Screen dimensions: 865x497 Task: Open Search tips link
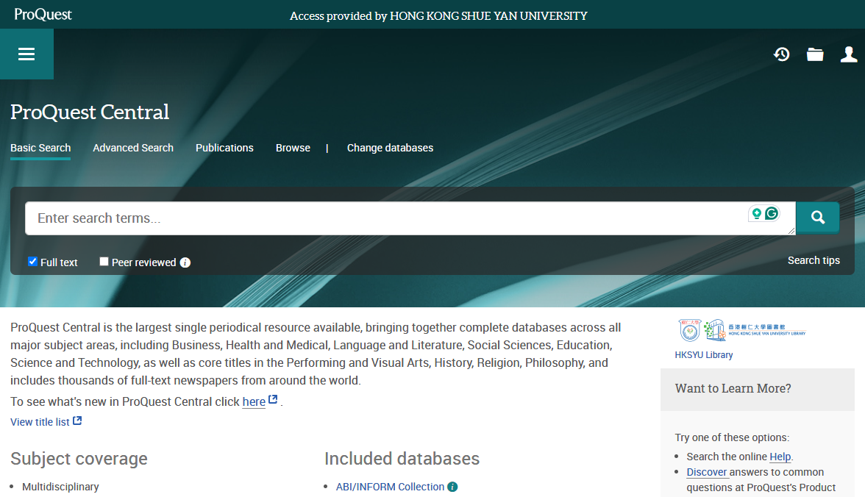tap(814, 260)
